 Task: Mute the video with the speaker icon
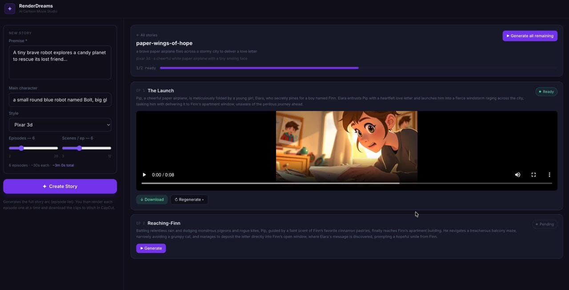(517, 175)
